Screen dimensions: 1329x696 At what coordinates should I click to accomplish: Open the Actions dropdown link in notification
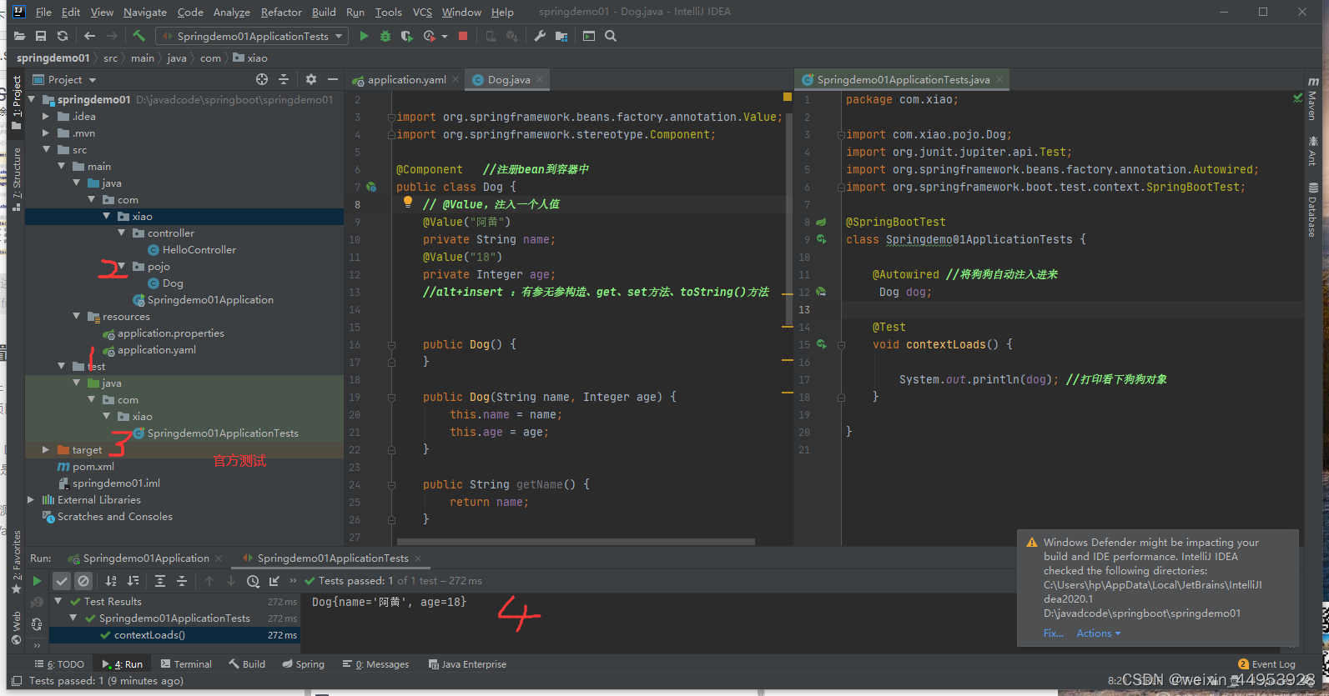1098,633
